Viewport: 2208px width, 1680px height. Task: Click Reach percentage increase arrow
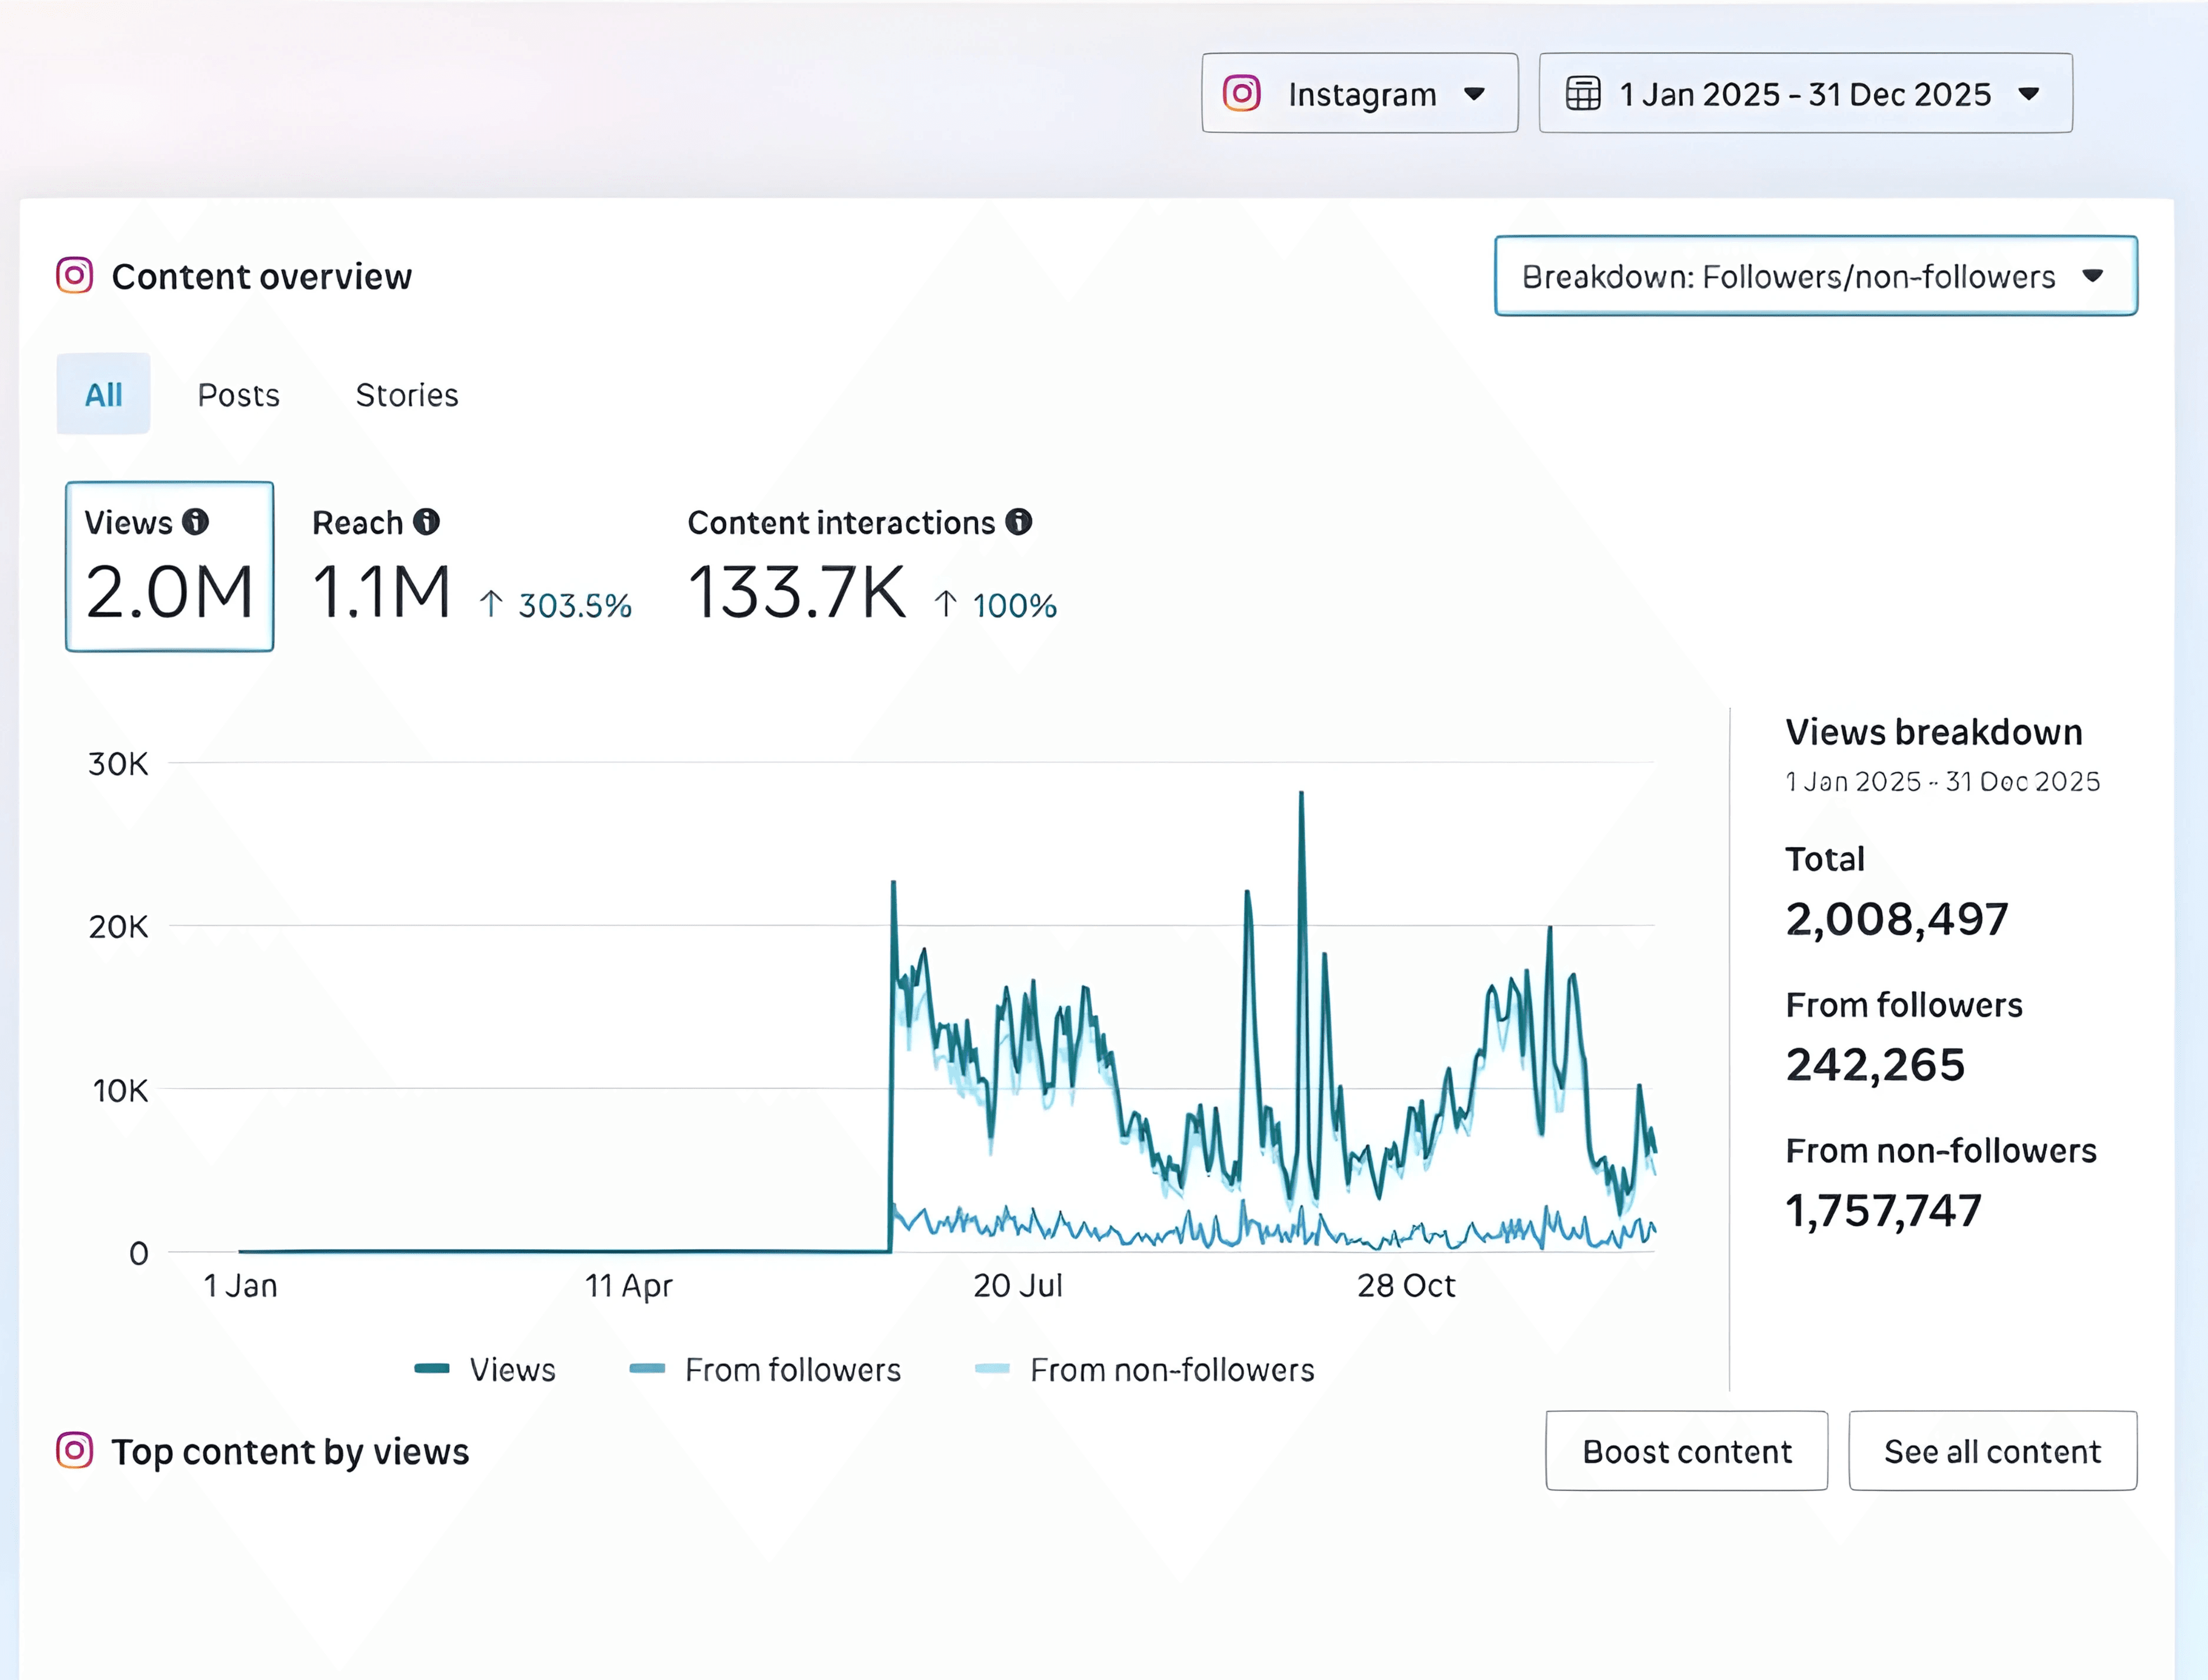[x=491, y=604]
